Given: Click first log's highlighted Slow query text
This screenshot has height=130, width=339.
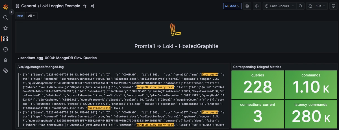Looking at the screenshot, I should [x=209, y=74].
